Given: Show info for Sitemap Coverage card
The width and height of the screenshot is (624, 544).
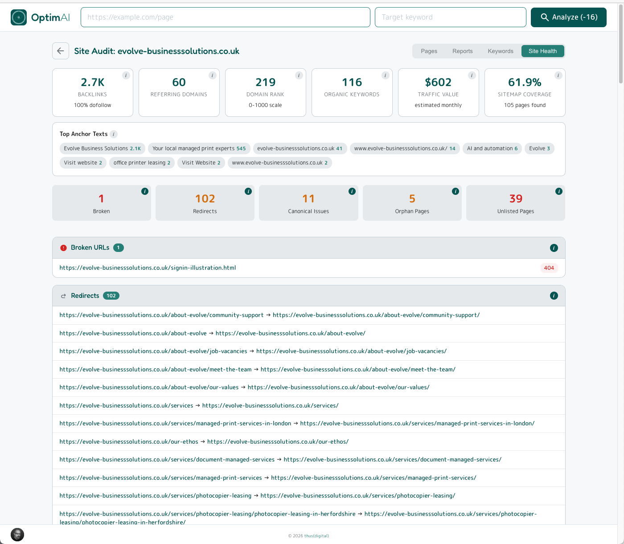Looking at the screenshot, I should (558, 75).
